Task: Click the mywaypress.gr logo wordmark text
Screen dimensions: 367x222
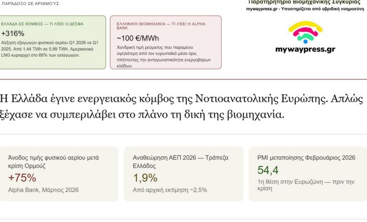Action: pyautogui.click(x=305, y=49)
